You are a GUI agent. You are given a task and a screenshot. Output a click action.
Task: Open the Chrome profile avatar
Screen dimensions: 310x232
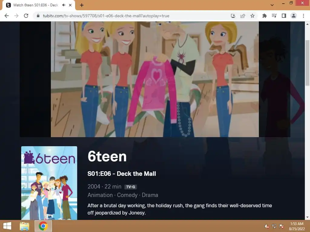tap(294, 16)
